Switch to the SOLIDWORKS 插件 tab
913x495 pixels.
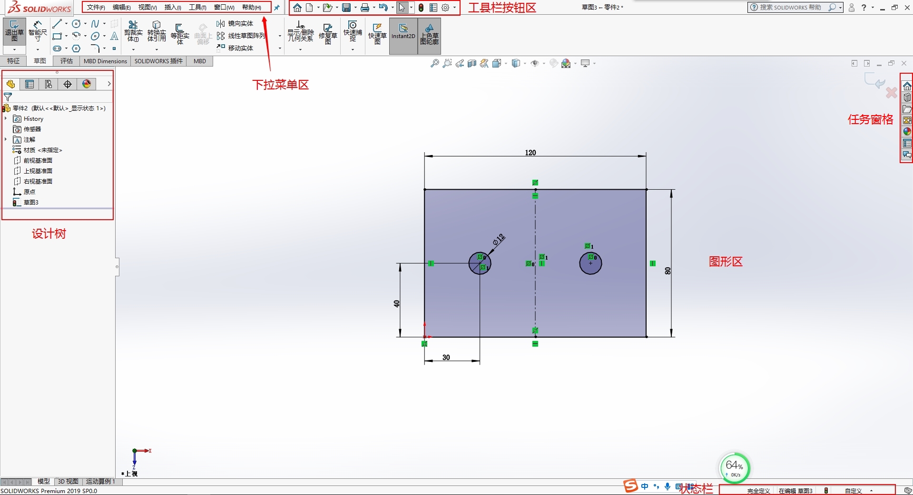(158, 61)
